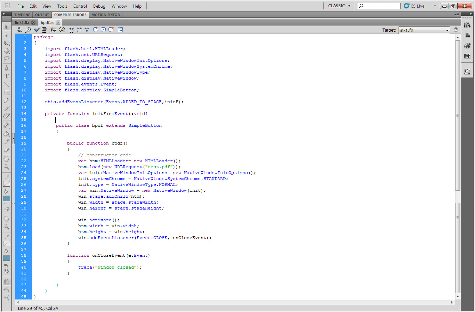This screenshot has height=312, width=475.
Task: Open script editor Help icon
Action: click(456, 30)
